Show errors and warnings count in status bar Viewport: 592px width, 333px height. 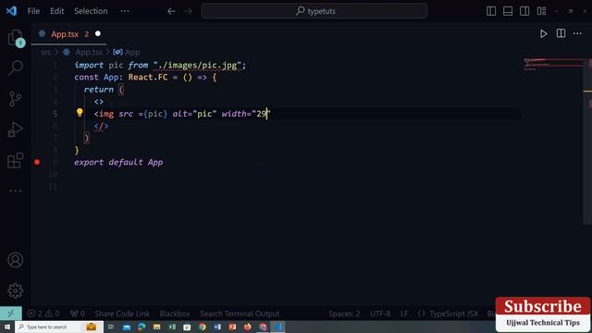(x=43, y=314)
